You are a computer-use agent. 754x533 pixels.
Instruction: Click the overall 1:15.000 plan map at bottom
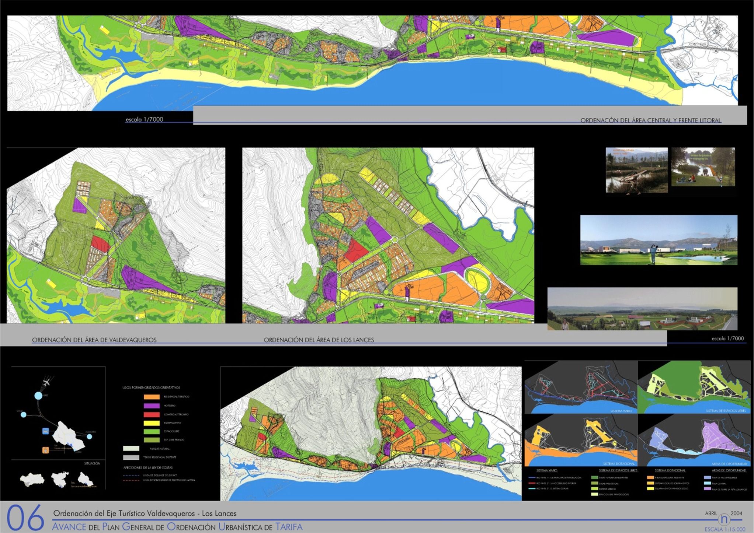click(371, 434)
